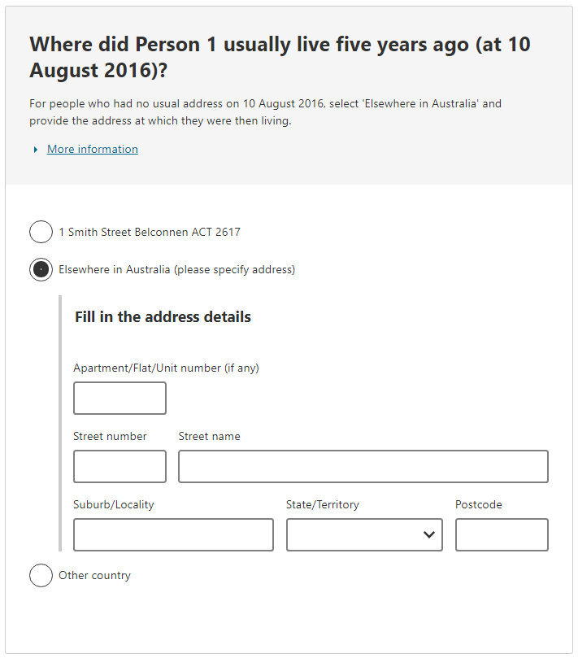Viewport: 578px width, 658px height.
Task: Place cursor in the Street name box
Action: tap(363, 466)
